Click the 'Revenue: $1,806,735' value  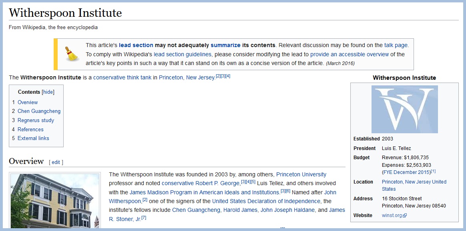point(406,158)
